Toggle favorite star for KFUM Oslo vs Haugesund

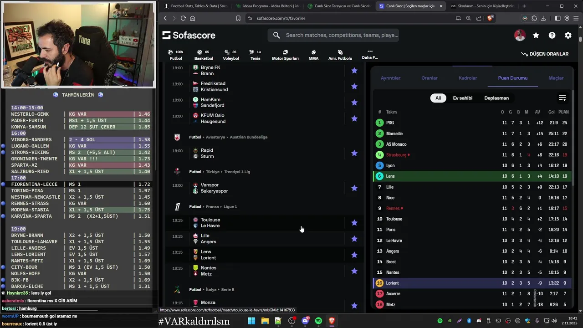pyautogui.click(x=354, y=118)
